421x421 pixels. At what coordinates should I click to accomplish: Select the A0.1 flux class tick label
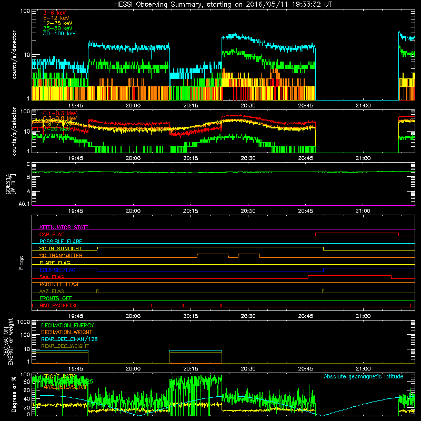(24, 204)
